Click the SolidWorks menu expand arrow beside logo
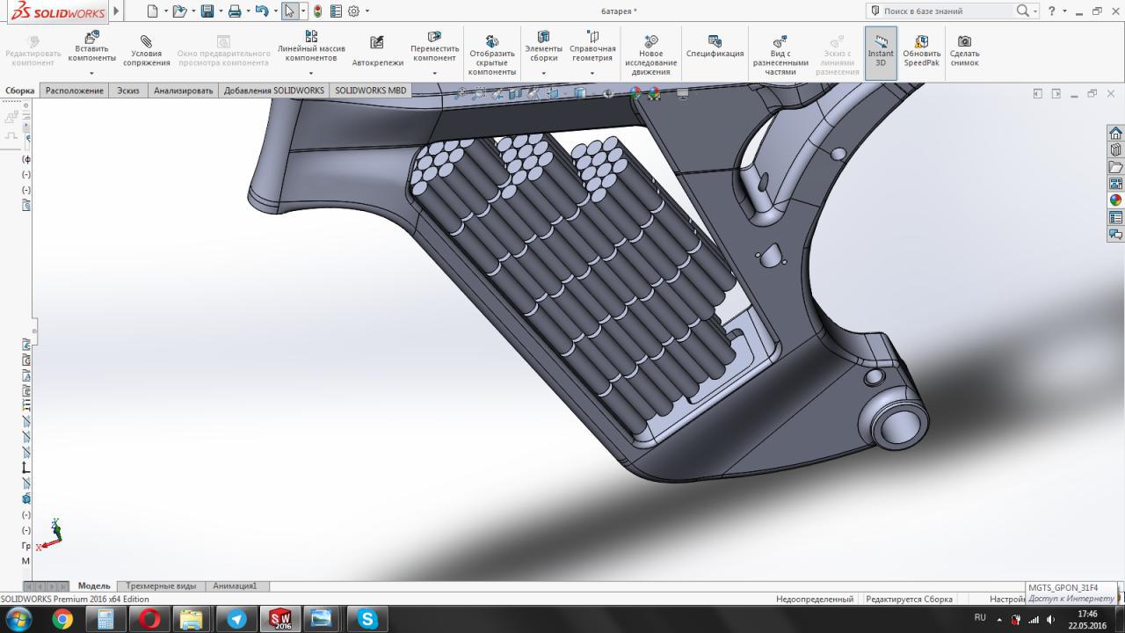Viewport: 1125px width, 633px height. [x=116, y=11]
